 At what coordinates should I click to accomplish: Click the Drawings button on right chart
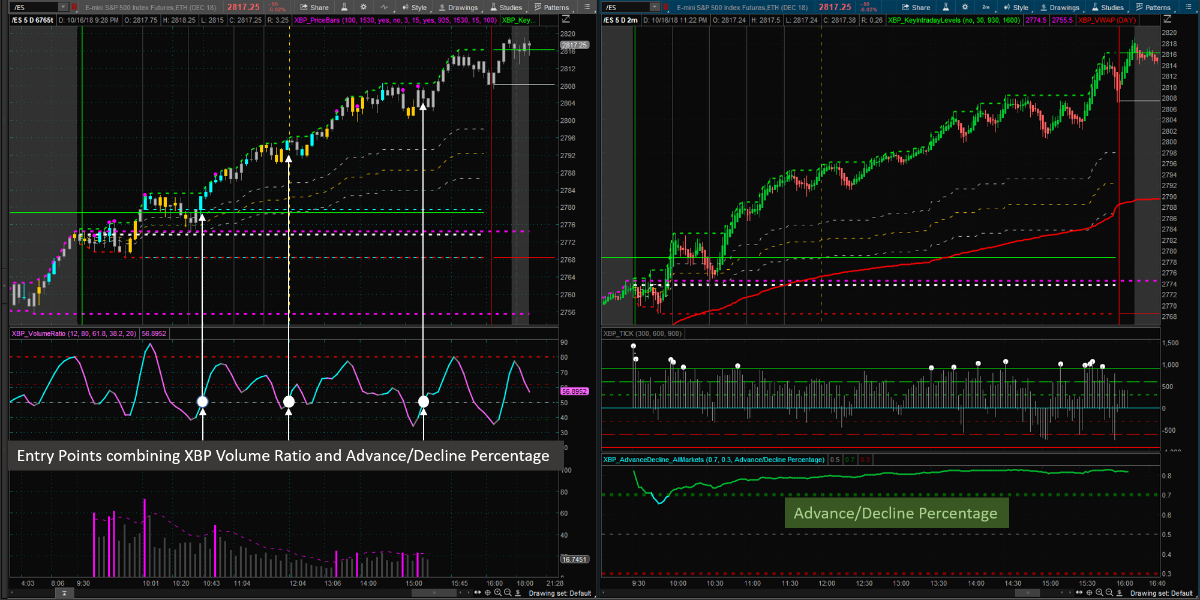[1060, 7]
